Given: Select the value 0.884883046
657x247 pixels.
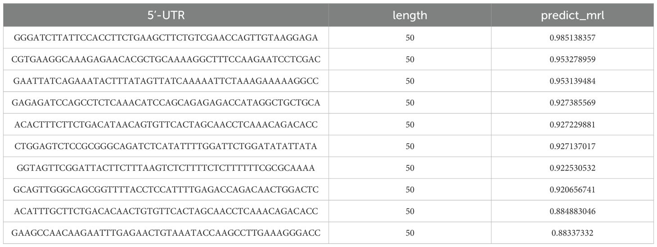Looking at the screenshot, I should point(572,211).
